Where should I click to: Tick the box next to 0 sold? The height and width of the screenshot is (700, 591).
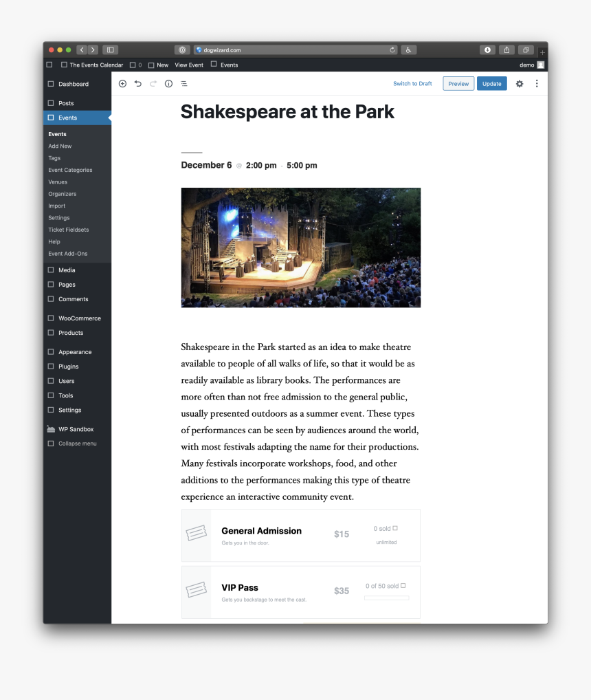[x=395, y=529]
